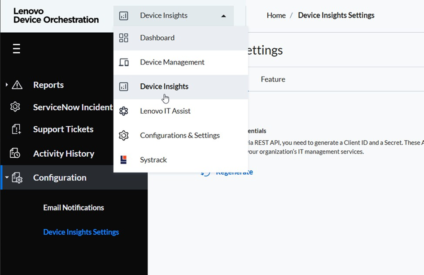Choose Configurations & Settings menu entry
Screen dimensions: 424x275
click(x=179, y=135)
